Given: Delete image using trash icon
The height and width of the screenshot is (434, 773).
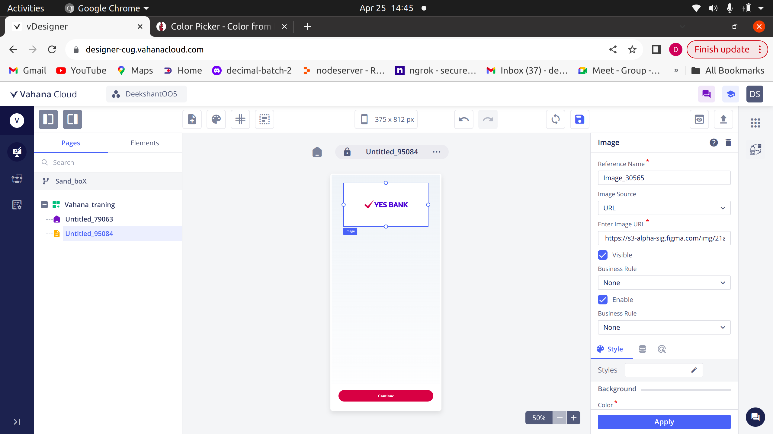Looking at the screenshot, I should click(728, 143).
